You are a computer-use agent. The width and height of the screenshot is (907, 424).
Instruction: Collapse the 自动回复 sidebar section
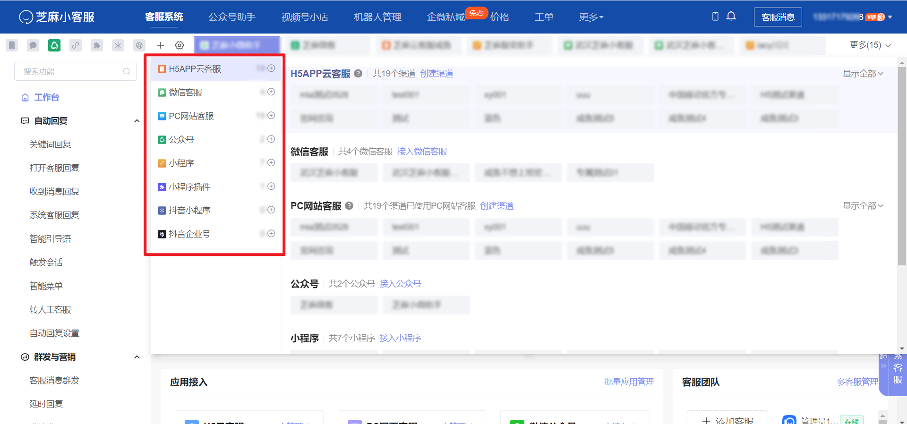[137, 121]
